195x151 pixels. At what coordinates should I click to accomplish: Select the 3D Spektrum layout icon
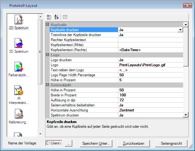click(19, 44)
